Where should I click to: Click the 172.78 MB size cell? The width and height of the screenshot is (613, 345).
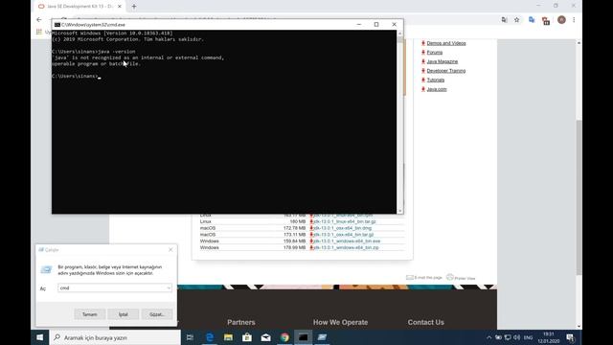coord(294,228)
